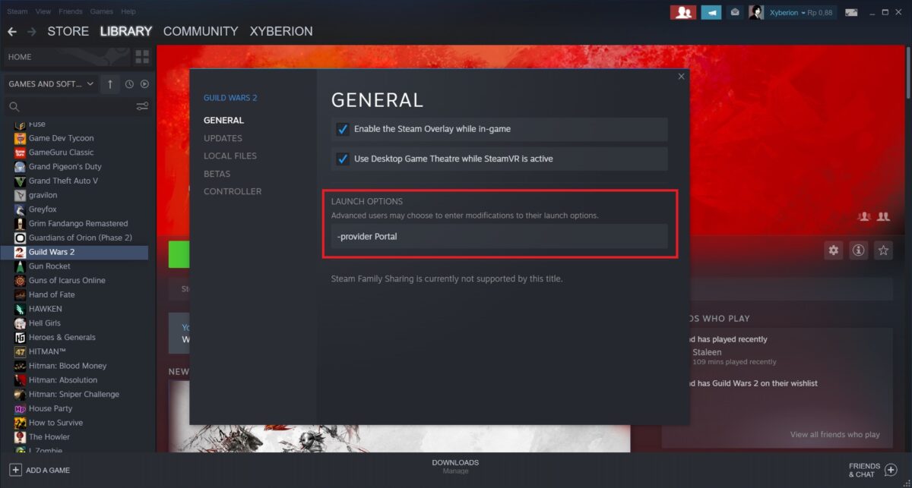Open the LIBRARY menu item
912x488 pixels.
point(125,31)
